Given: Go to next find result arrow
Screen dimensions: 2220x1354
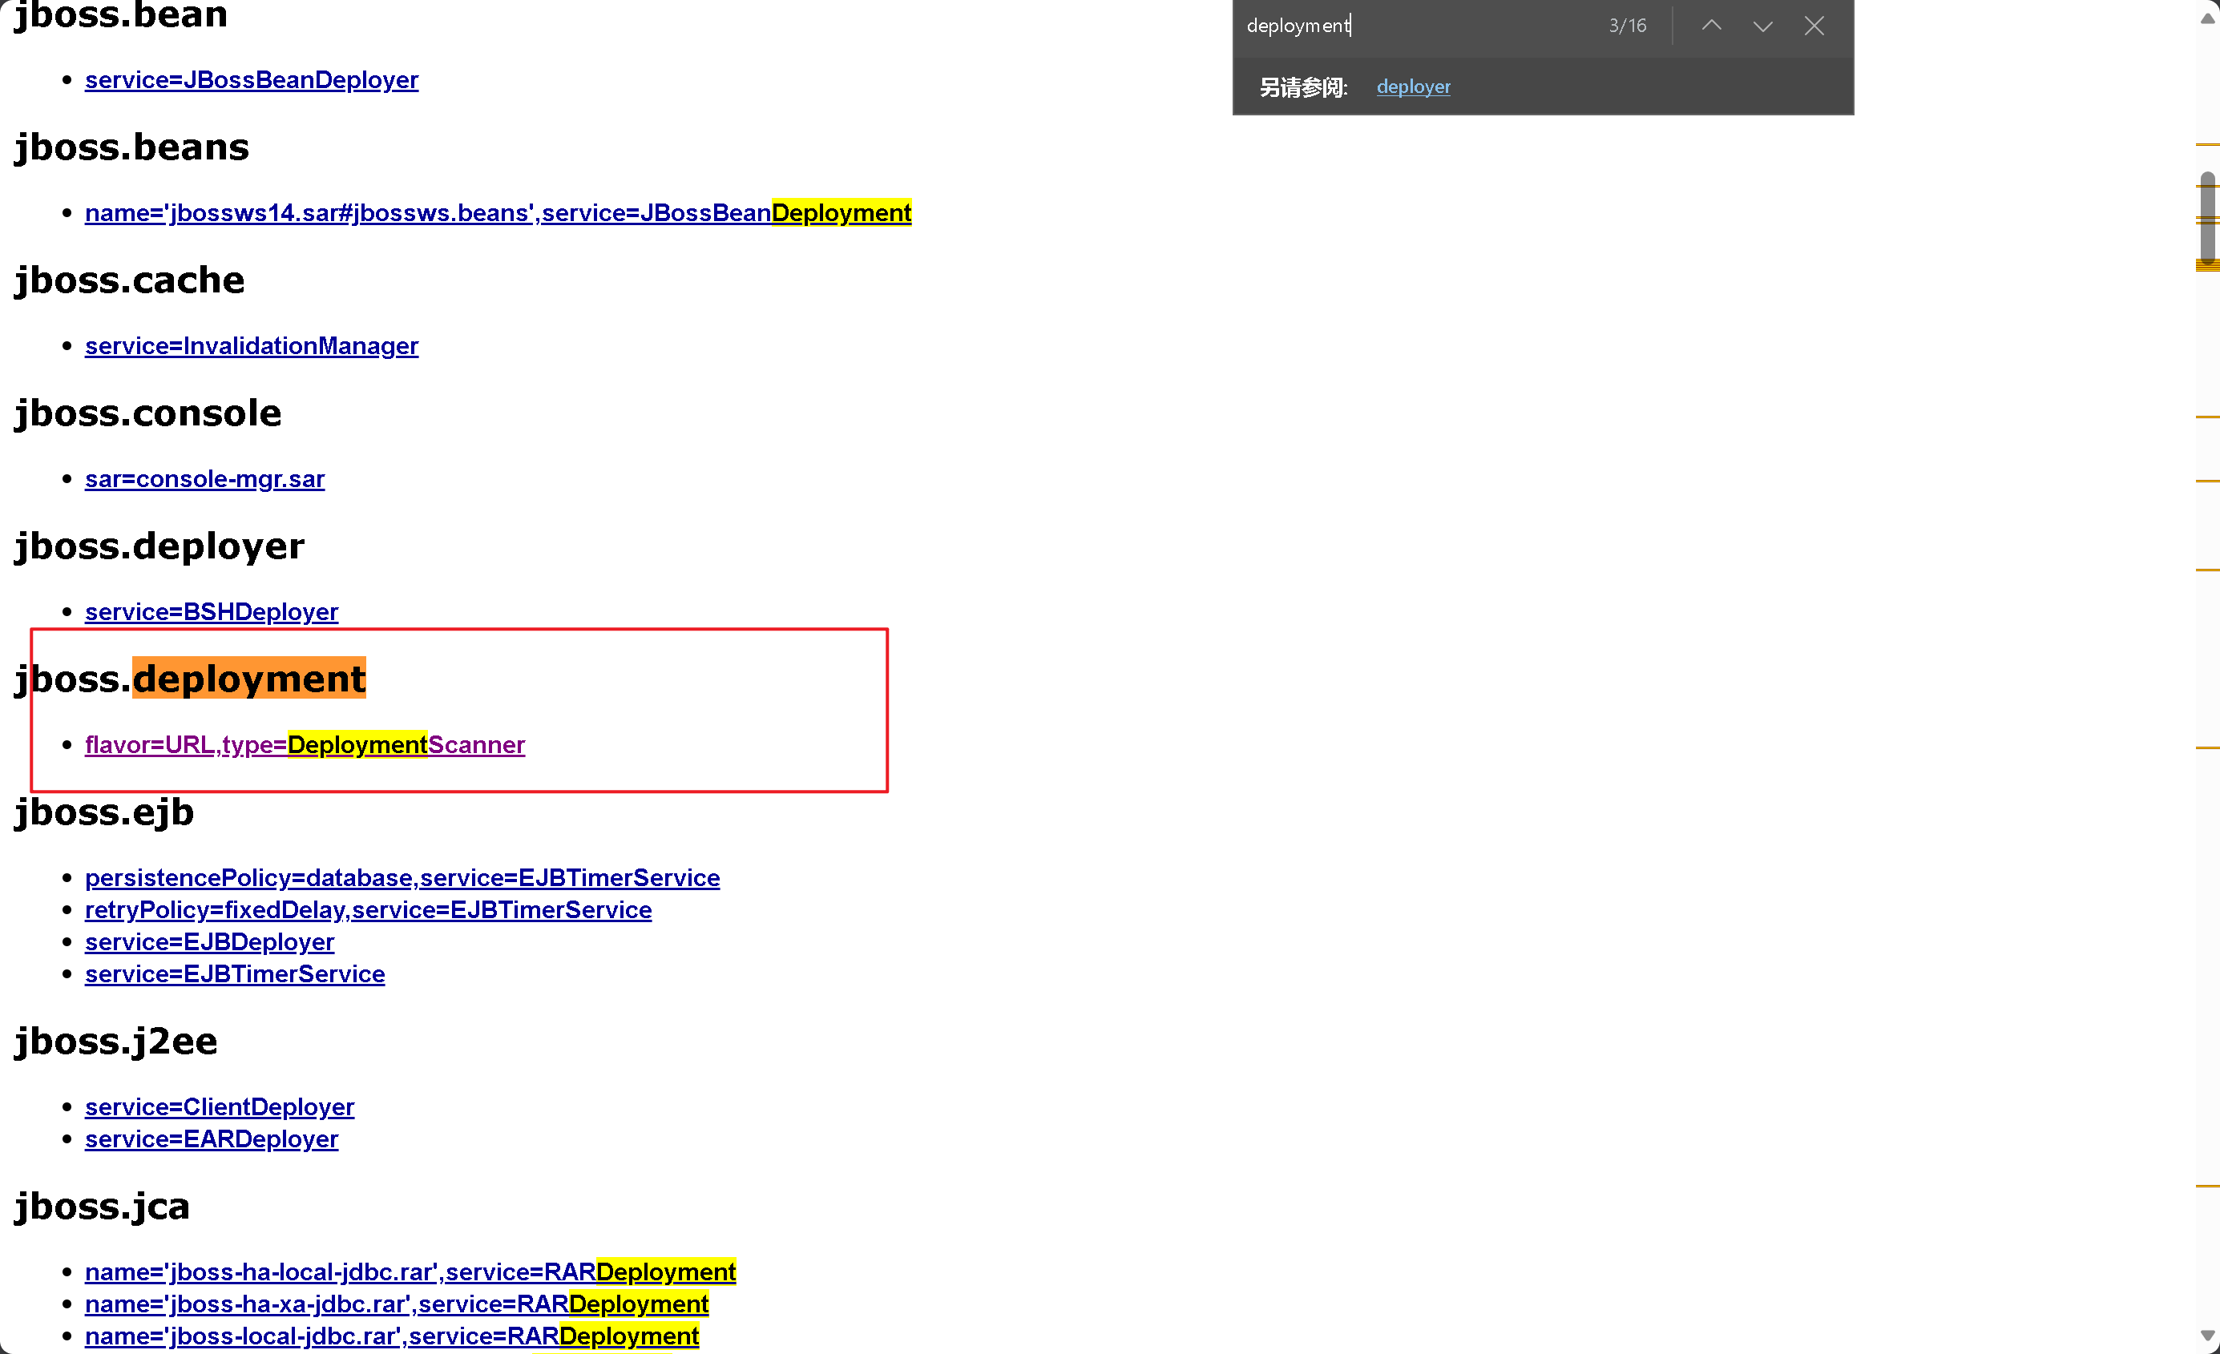Looking at the screenshot, I should (1762, 26).
